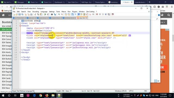The height and width of the screenshot is (98, 174).
Task: Click 'BS4 HOME' link in browser sidebar
Action: 7,26
